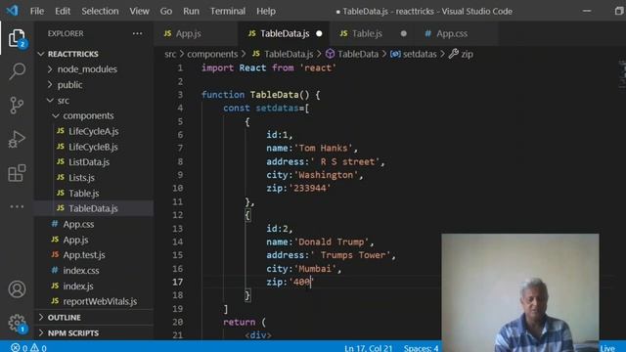626x352 pixels.
Task: Click the components breadcrumb segment
Action: [212, 54]
